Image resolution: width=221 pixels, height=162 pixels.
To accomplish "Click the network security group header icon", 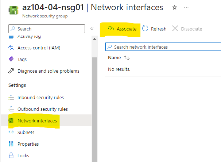I will coord(13,10).
